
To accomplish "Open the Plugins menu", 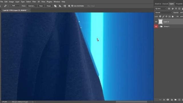I will (49, 2).
